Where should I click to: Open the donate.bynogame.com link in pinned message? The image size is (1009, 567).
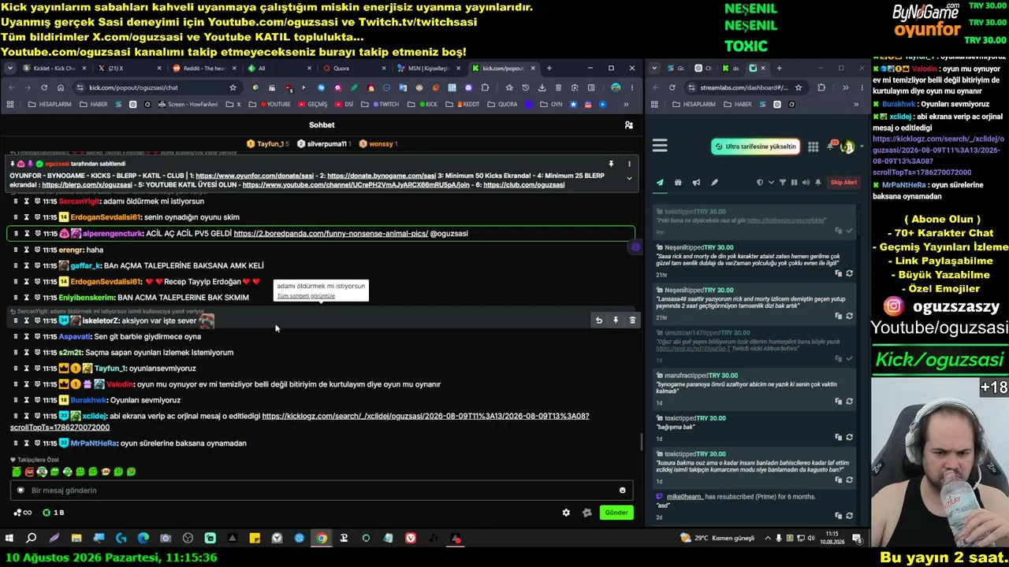382,176
